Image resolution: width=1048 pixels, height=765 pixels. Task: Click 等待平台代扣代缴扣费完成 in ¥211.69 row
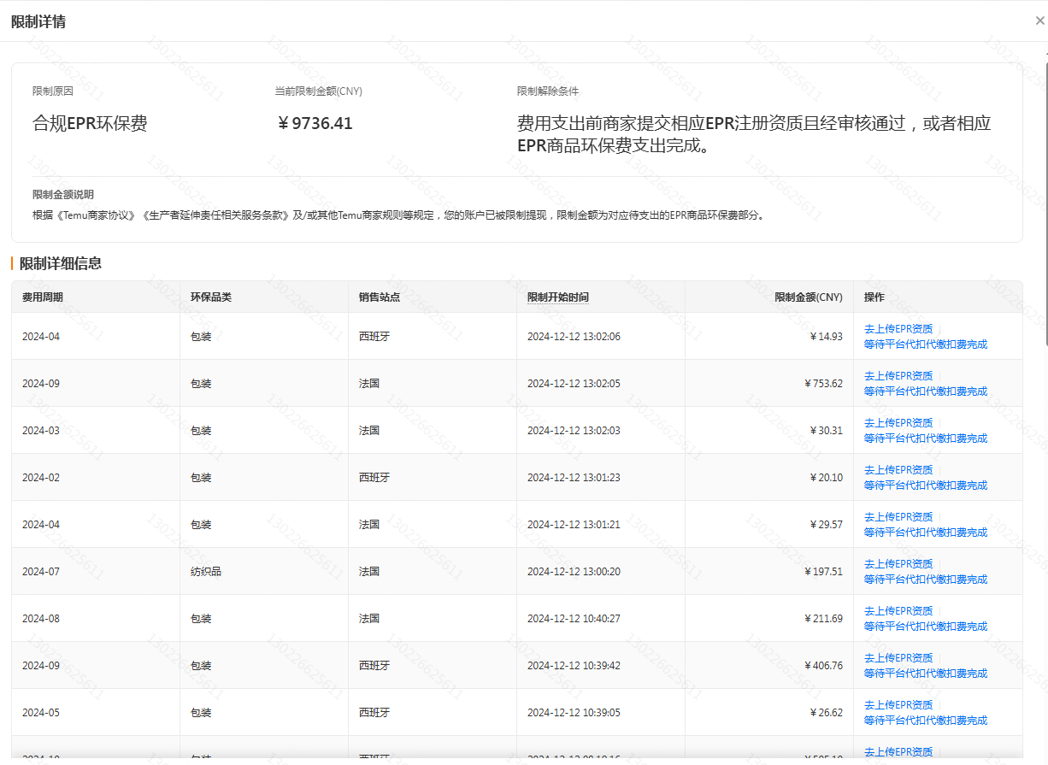point(926,627)
